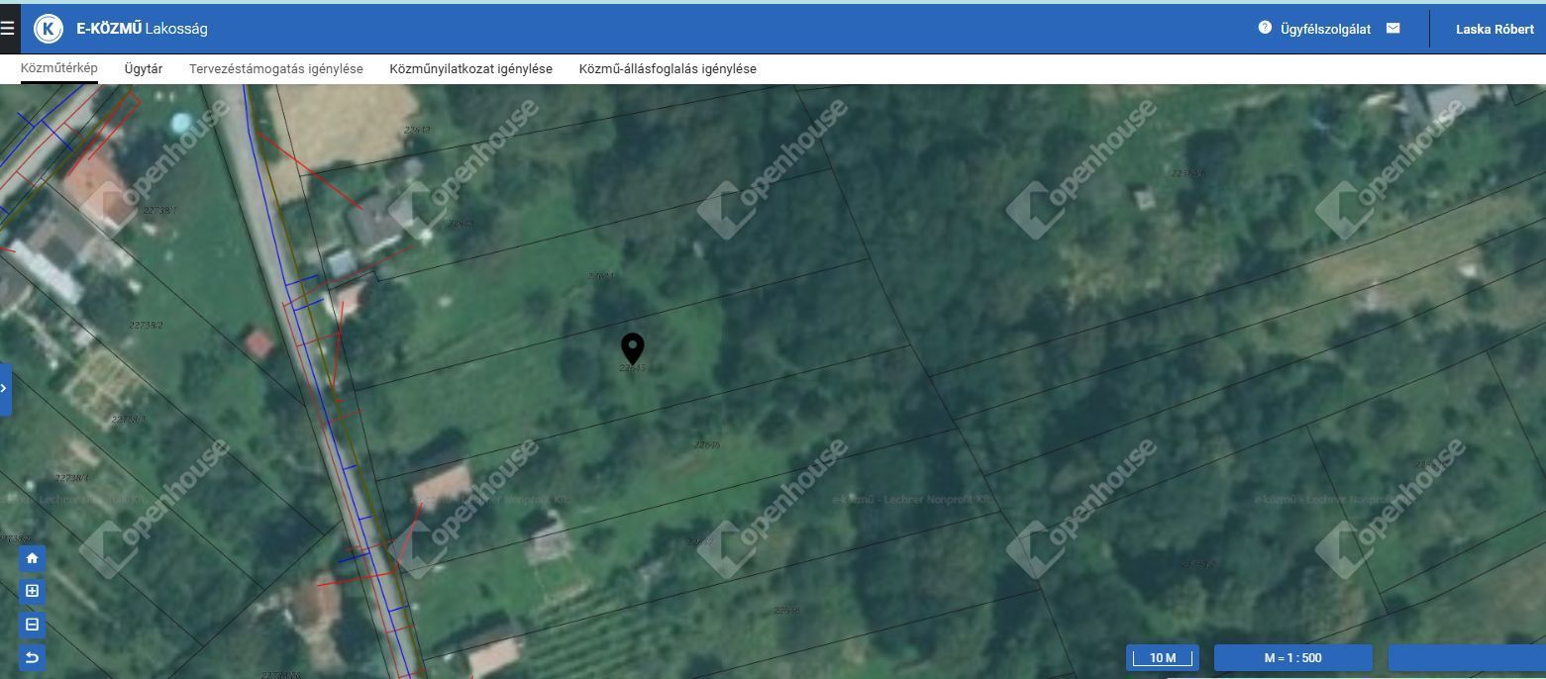This screenshot has height=679, width=1546.
Task: Open Tervezéstámogatás igénylése tab
Action: coord(276,69)
